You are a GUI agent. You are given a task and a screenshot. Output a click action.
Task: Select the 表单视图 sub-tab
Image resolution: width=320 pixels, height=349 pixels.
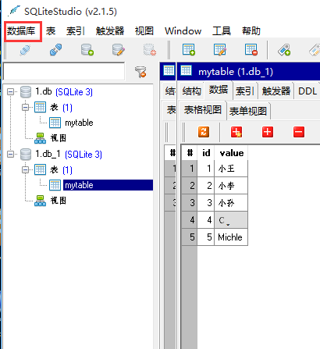coord(248,112)
